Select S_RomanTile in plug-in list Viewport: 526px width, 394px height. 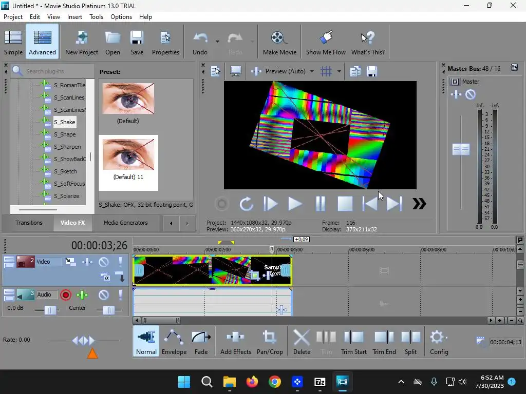click(x=69, y=85)
